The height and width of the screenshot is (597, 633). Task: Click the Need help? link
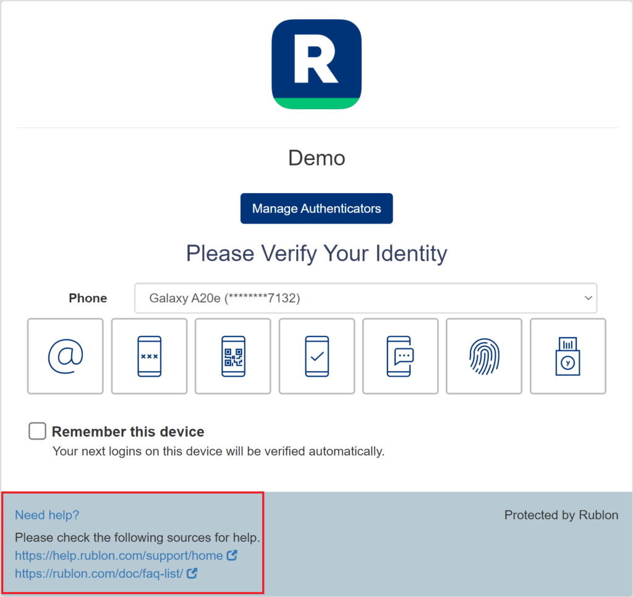pos(46,515)
